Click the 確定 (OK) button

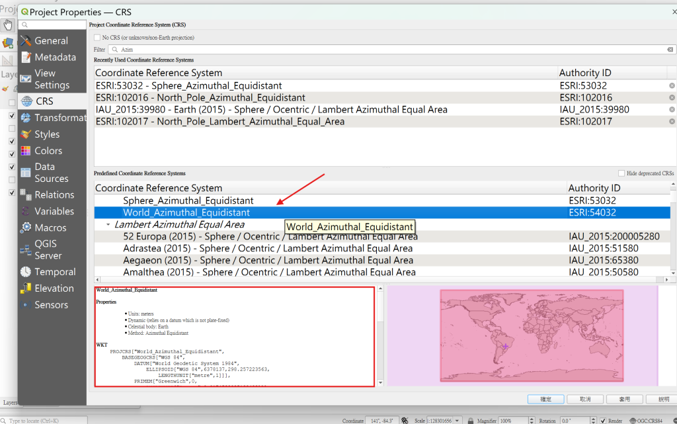coord(545,399)
